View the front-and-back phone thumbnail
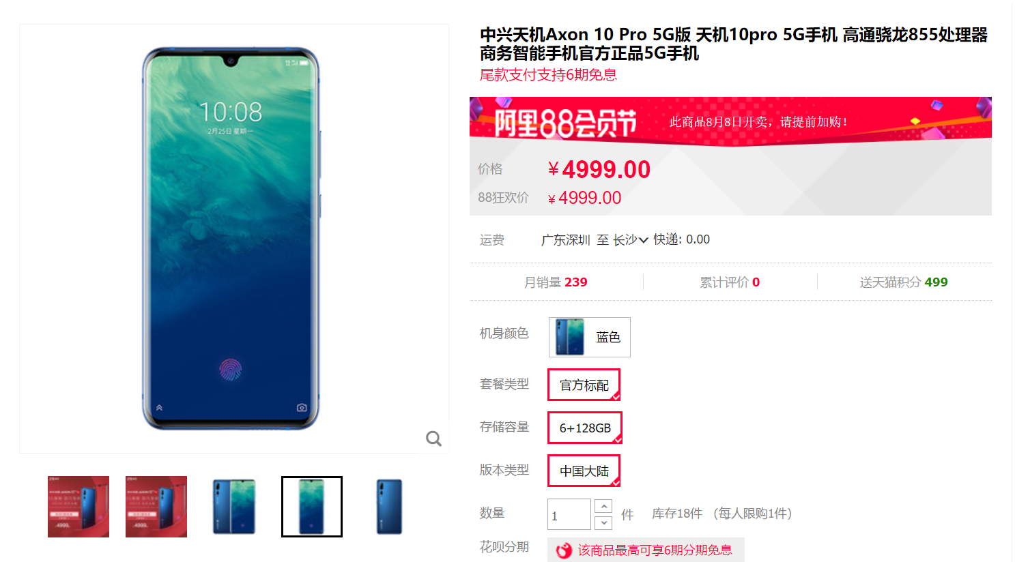 coord(234,507)
